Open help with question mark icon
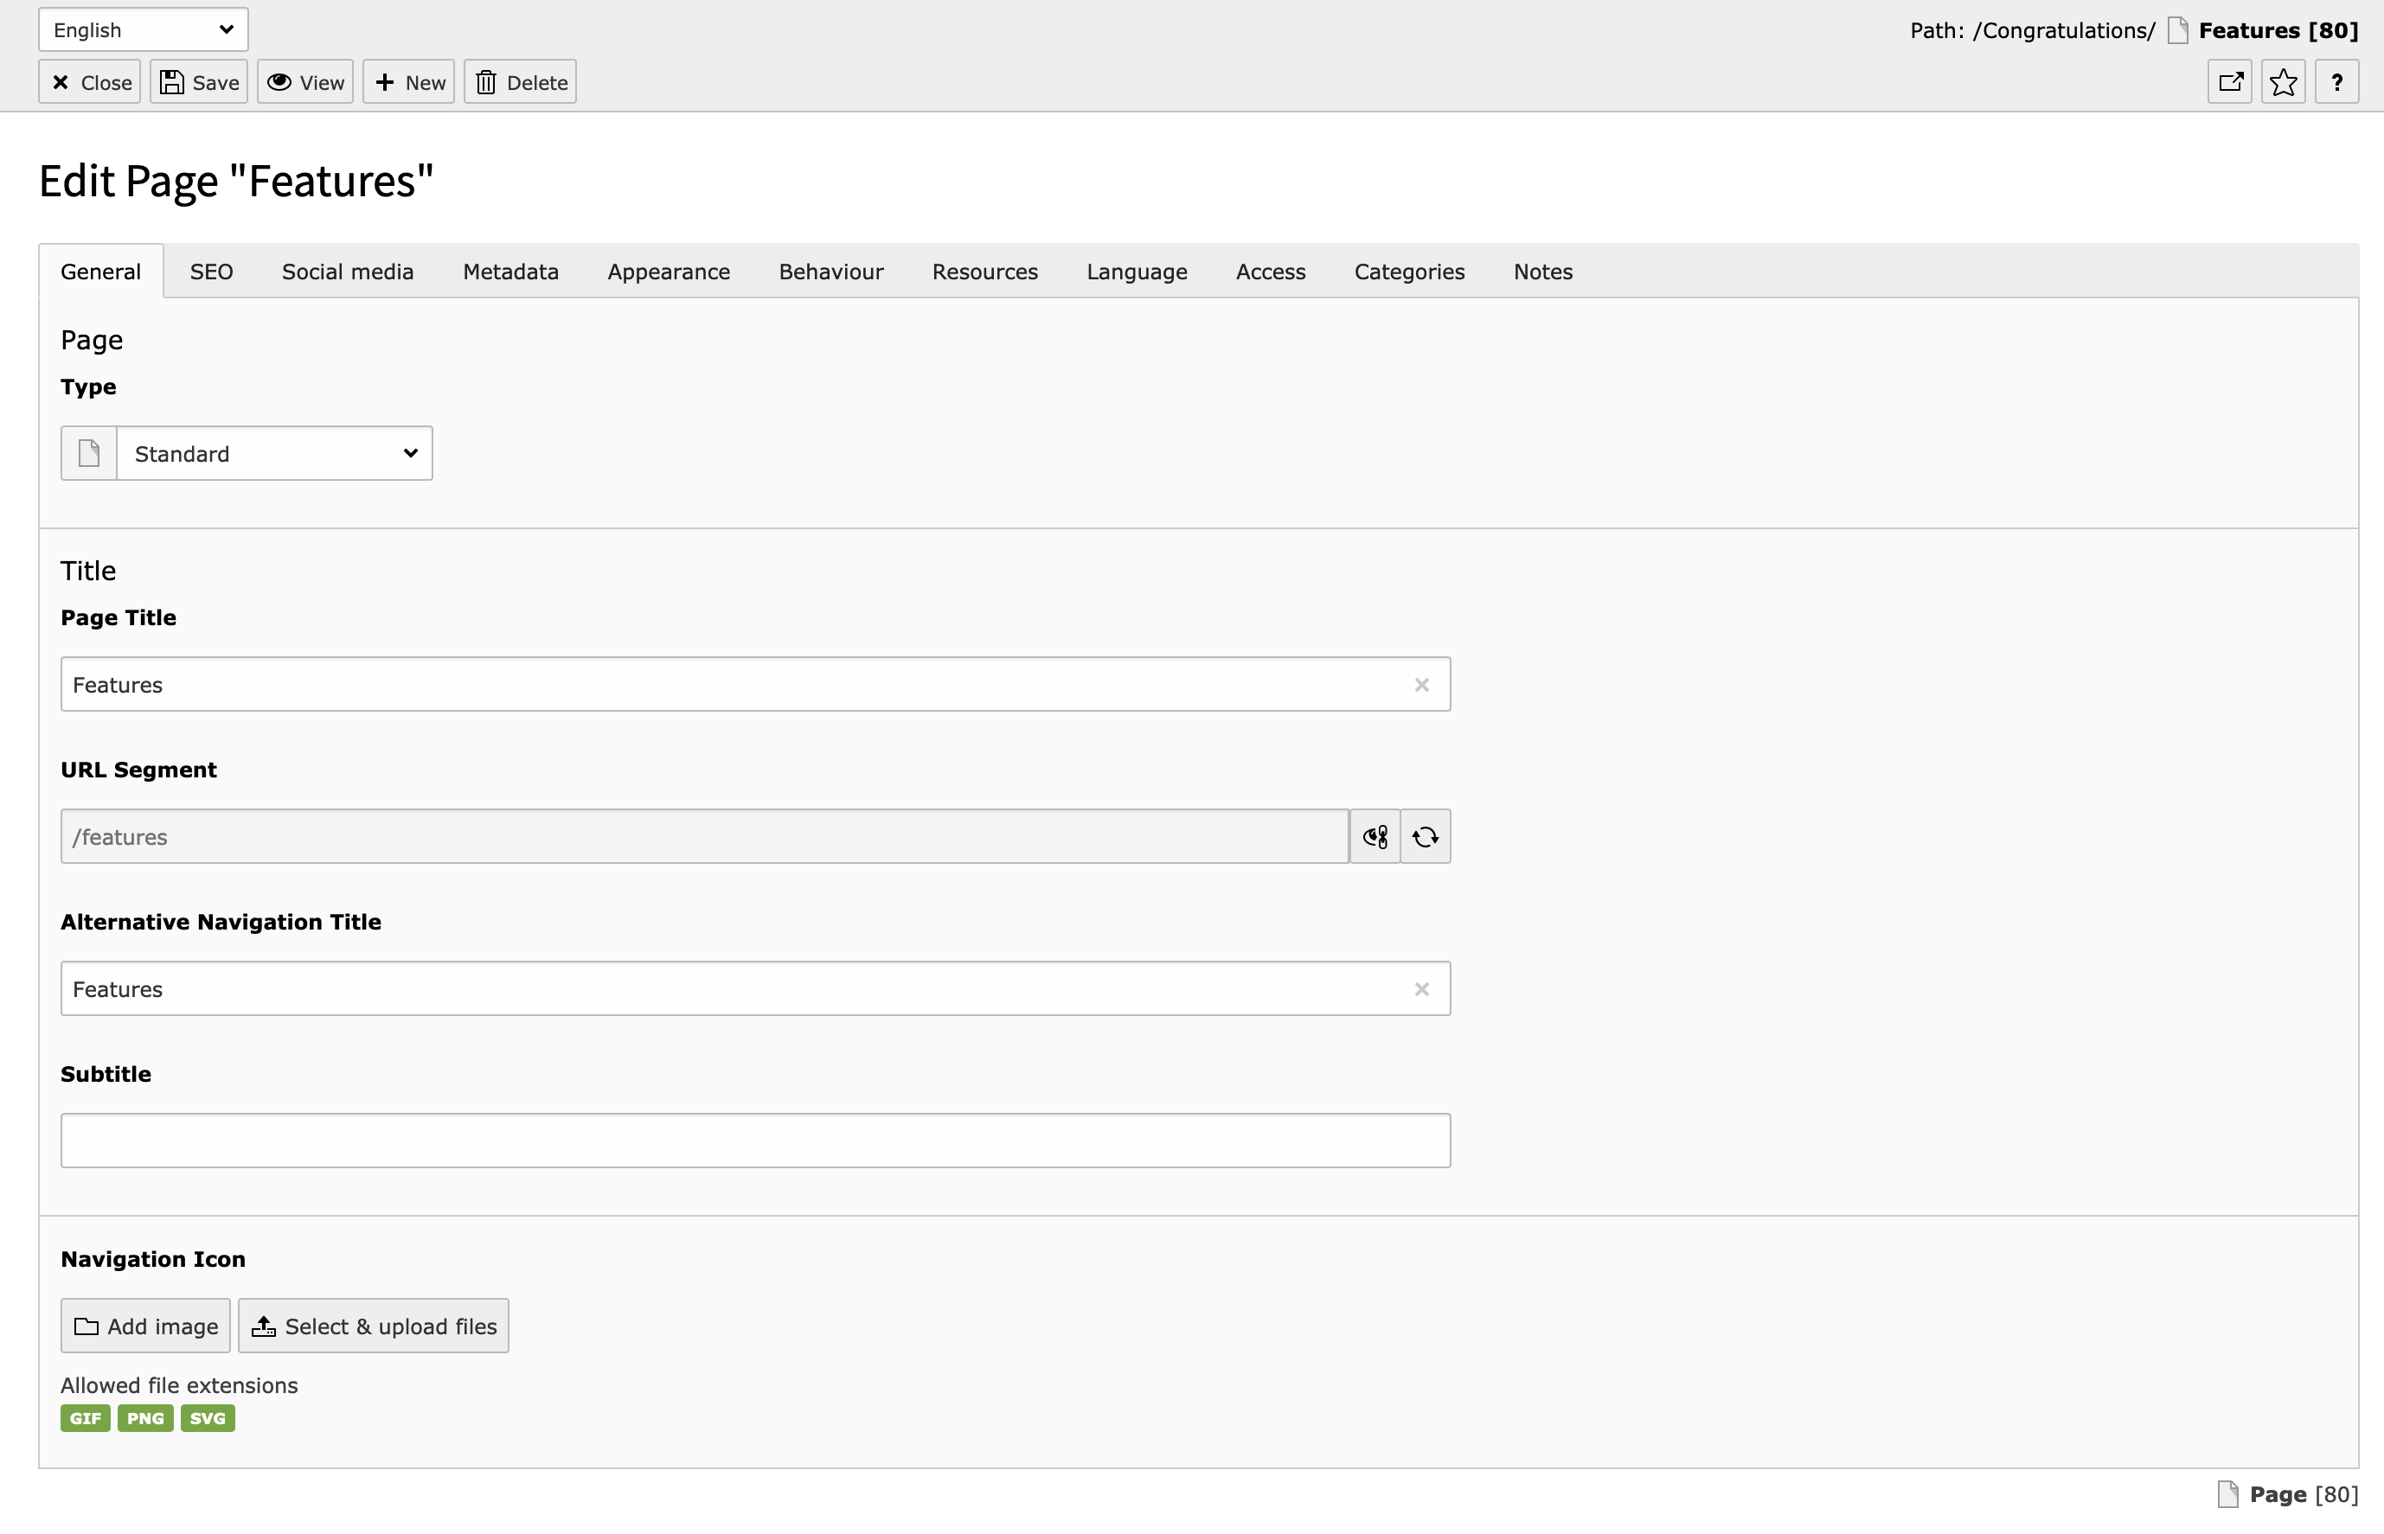Viewport: 2384px width, 1534px height. 2336,81
